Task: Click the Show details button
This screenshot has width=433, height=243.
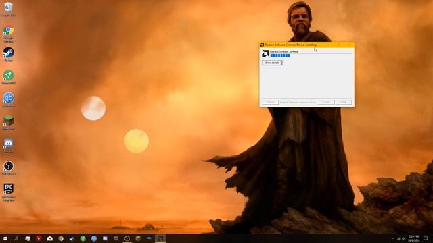Action: 272,63
